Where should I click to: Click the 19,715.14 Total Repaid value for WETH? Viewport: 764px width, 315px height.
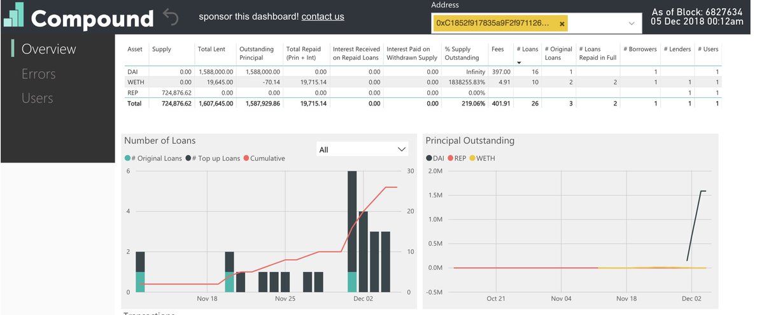tap(312, 82)
